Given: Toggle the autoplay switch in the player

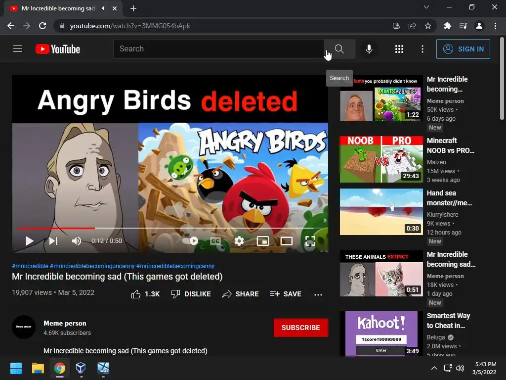Looking at the screenshot, I should 190,241.
